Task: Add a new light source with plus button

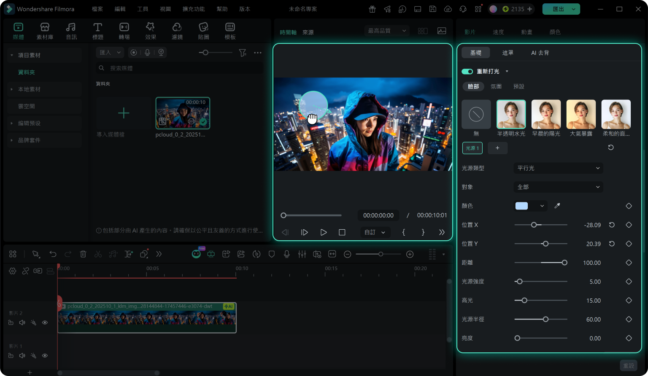Action: [497, 148]
